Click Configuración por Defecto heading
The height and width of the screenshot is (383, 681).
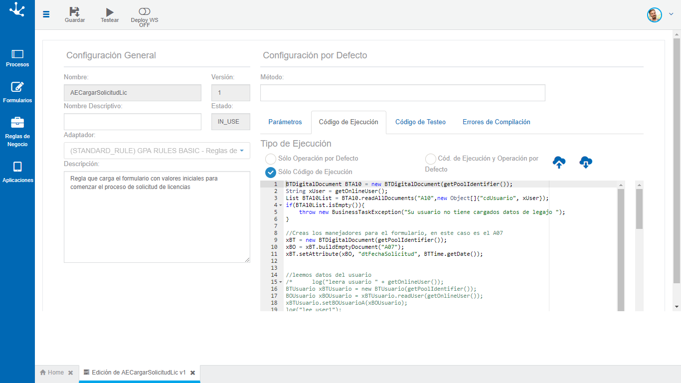pos(315,55)
